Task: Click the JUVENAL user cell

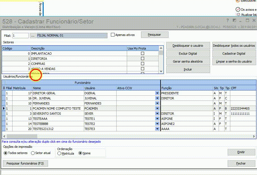Action: tap(100, 98)
